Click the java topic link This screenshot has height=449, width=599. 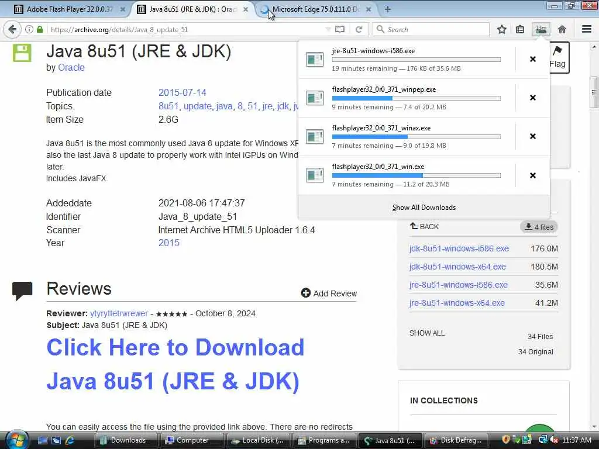224,106
